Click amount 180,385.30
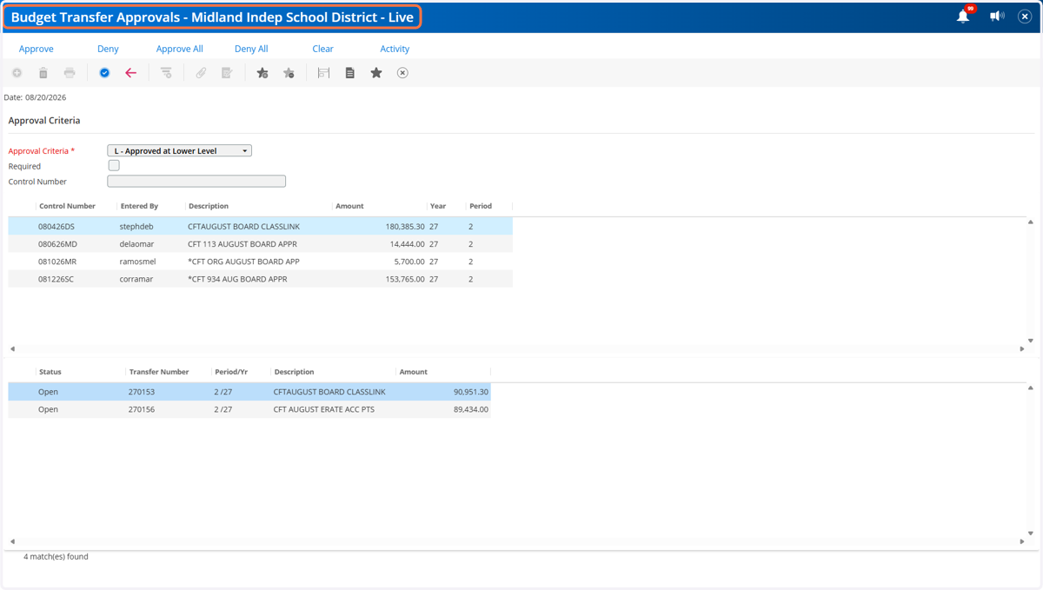The height and width of the screenshot is (590, 1043). [405, 227]
